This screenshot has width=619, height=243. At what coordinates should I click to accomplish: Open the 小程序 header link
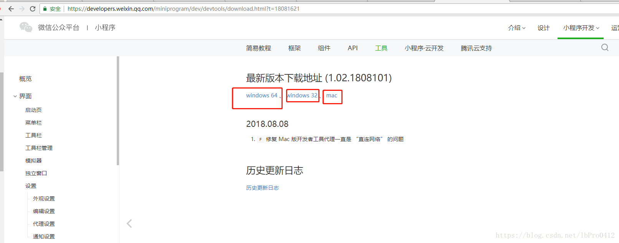(105, 28)
